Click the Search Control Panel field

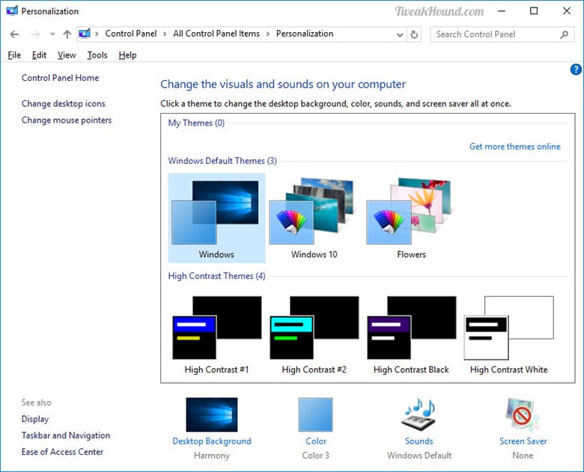[x=502, y=34]
